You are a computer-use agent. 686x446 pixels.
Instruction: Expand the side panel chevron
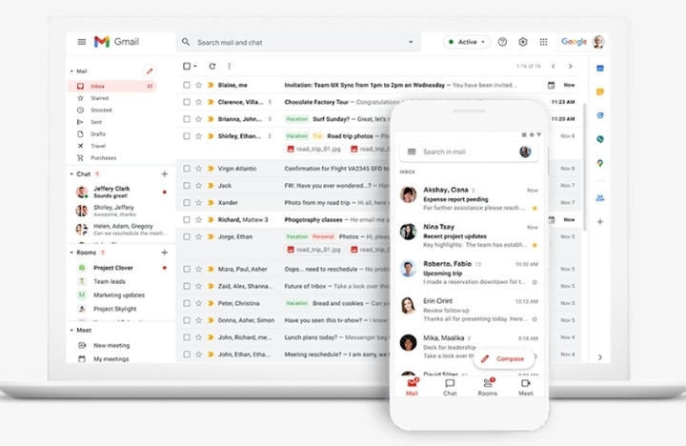click(x=600, y=357)
